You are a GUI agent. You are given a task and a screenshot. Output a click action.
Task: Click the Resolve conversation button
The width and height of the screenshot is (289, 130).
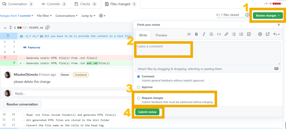click(x=22, y=104)
